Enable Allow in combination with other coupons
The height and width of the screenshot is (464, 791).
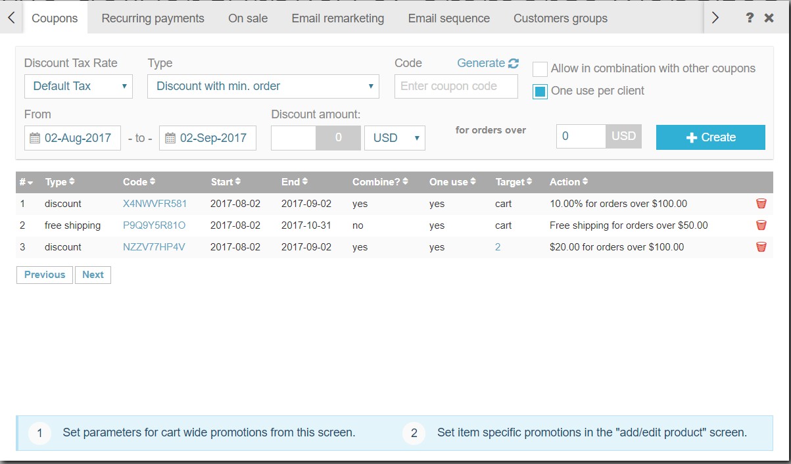540,69
